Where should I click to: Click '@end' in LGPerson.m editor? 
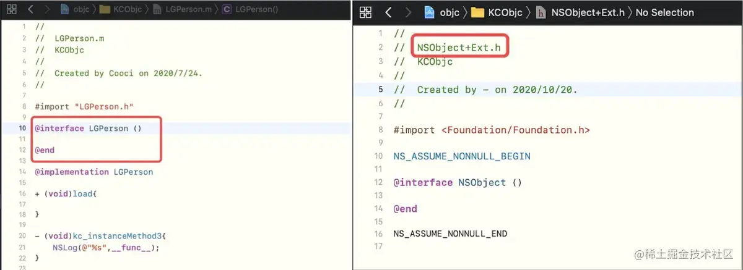pos(45,150)
